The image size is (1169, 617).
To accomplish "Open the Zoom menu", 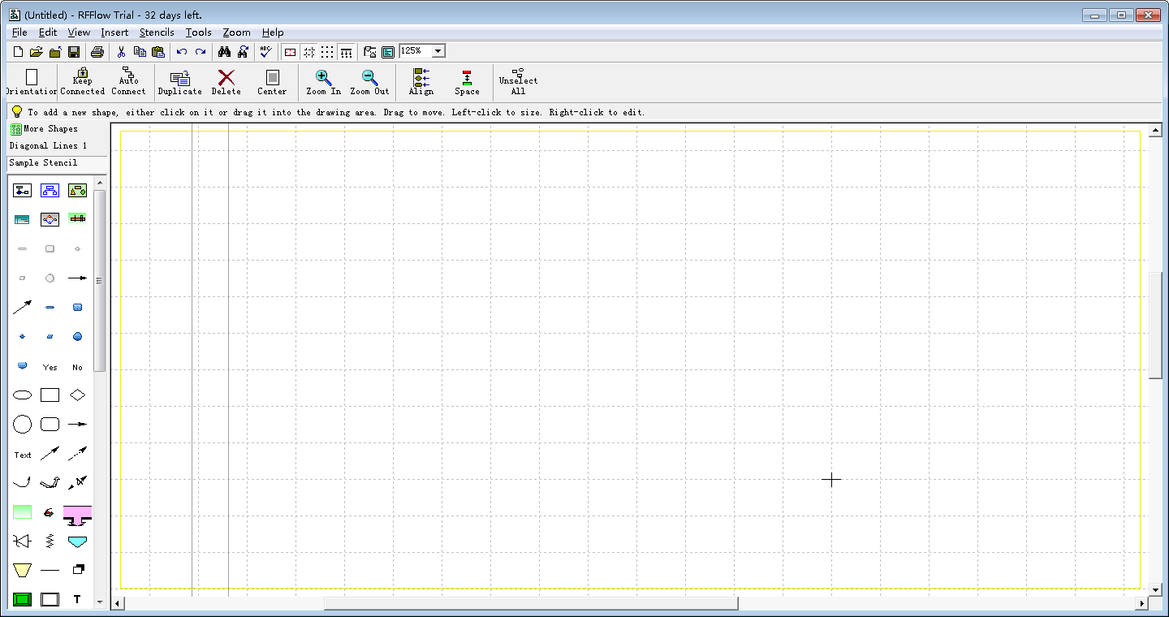I will click(x=236, y=32).
